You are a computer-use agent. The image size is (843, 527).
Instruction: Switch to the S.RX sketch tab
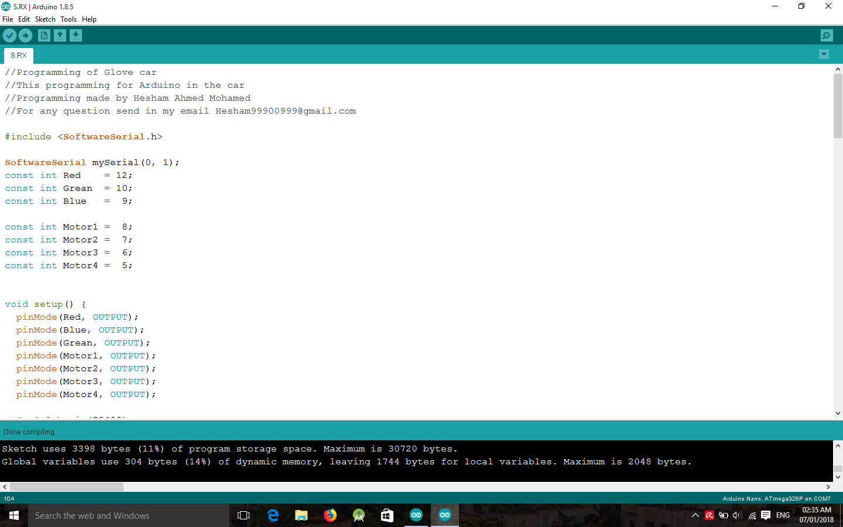tap(18, 55)
